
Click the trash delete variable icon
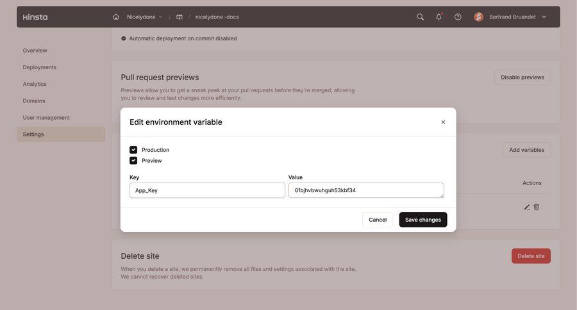tap(537, 207)
